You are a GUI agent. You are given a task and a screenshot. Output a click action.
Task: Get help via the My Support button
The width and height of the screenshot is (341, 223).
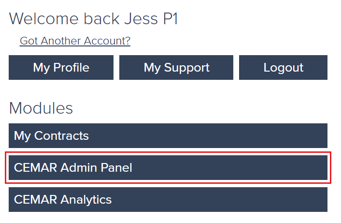click(176, 67)
